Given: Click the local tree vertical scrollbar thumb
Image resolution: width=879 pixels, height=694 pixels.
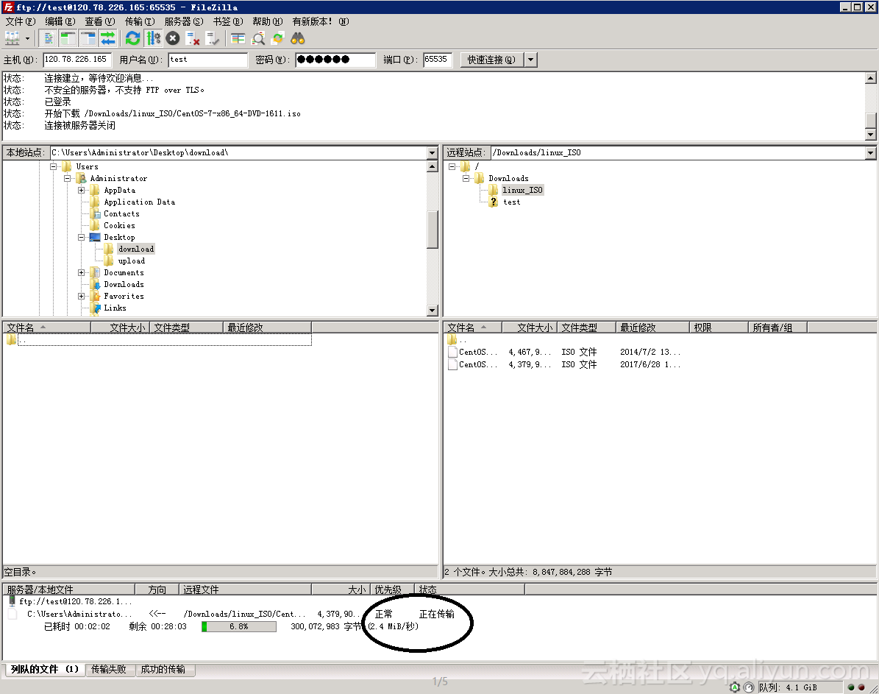Looking at the screenshot, I should [x=433, y=229].
